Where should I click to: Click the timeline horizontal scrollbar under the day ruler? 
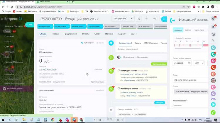point(188,48)
